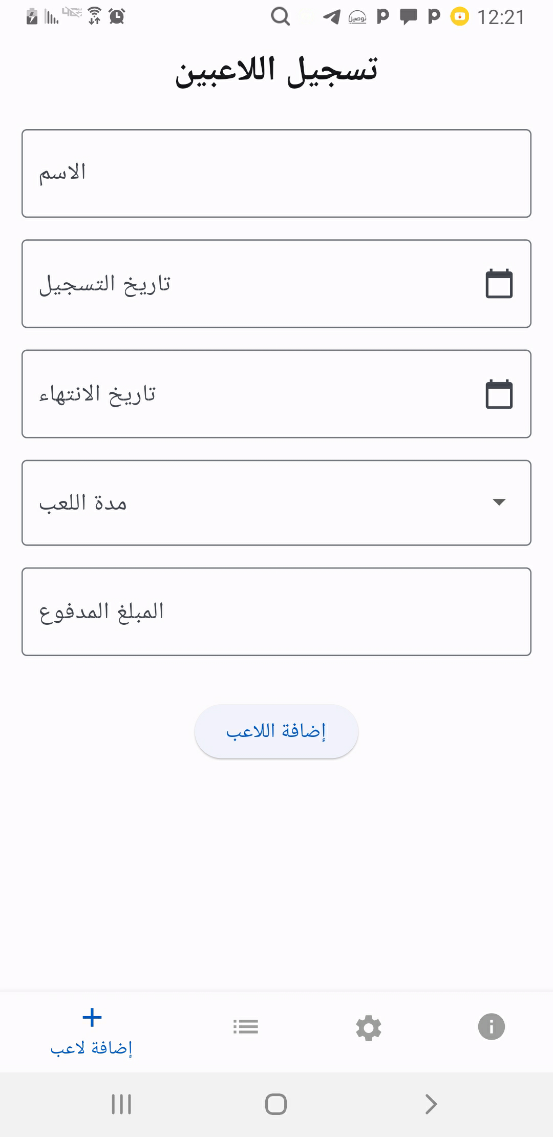Tap the chat message notification icon
Screen dimensions: 553x1137
coord(408,17)
